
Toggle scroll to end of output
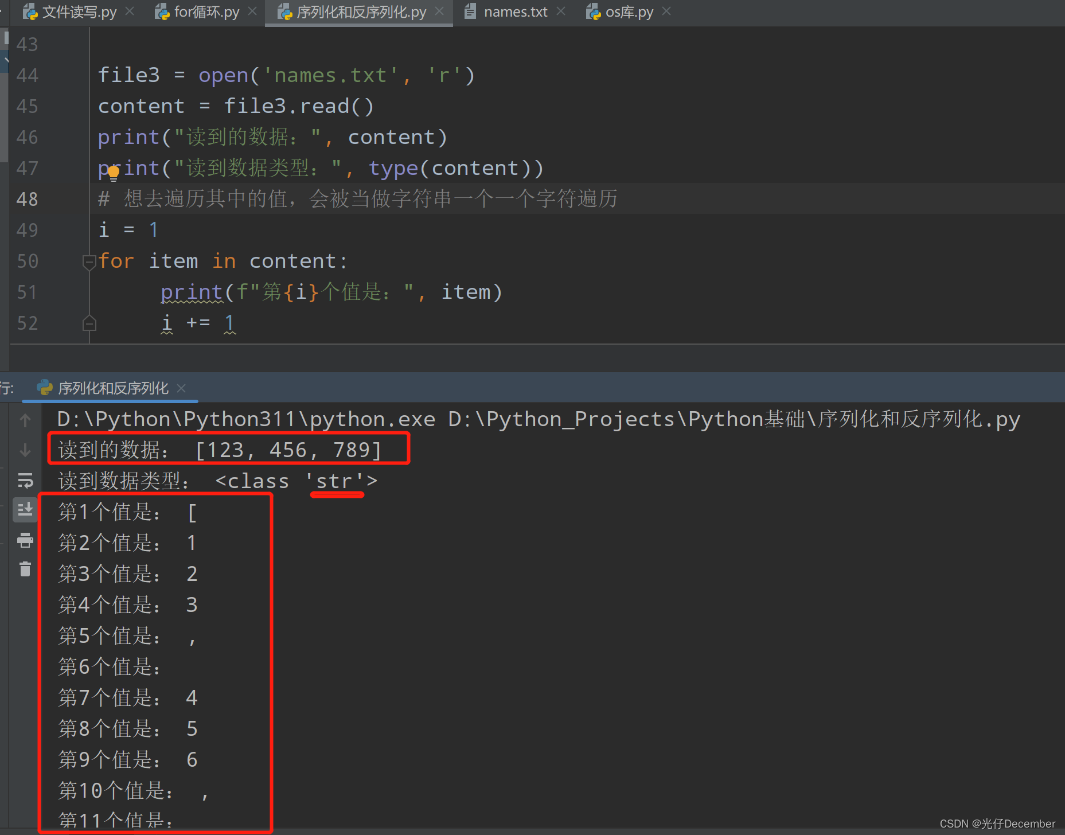coord(25,510)
